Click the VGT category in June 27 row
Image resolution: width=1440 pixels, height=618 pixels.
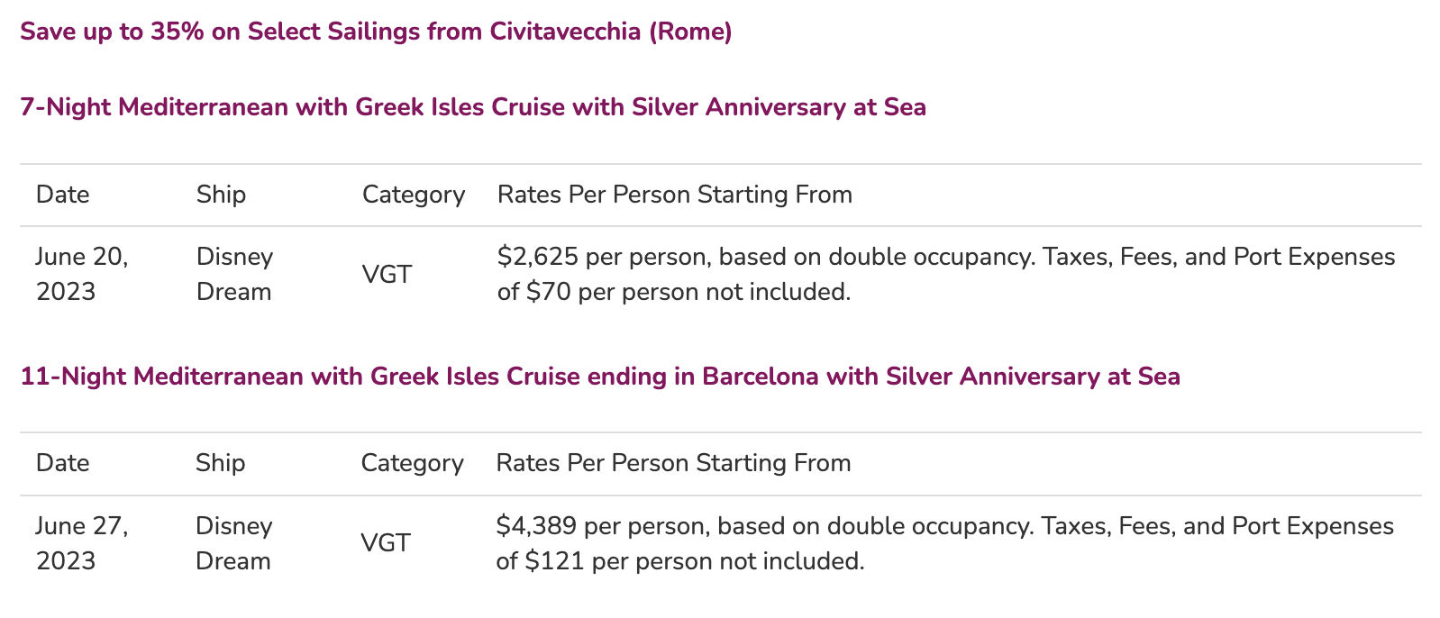tap(386, 542)
